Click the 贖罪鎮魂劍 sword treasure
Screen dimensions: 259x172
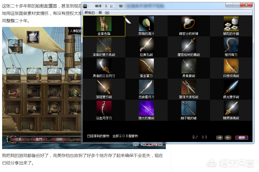click(x=231, y=108)
